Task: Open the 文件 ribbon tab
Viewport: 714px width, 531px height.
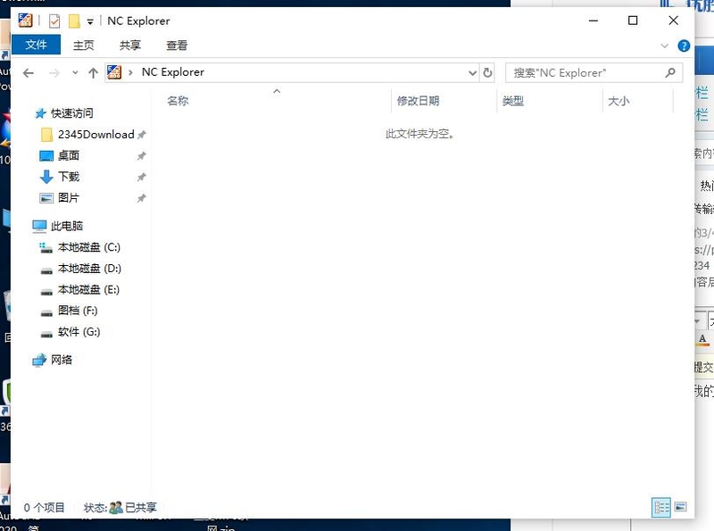Action: [x=36, y=45]
